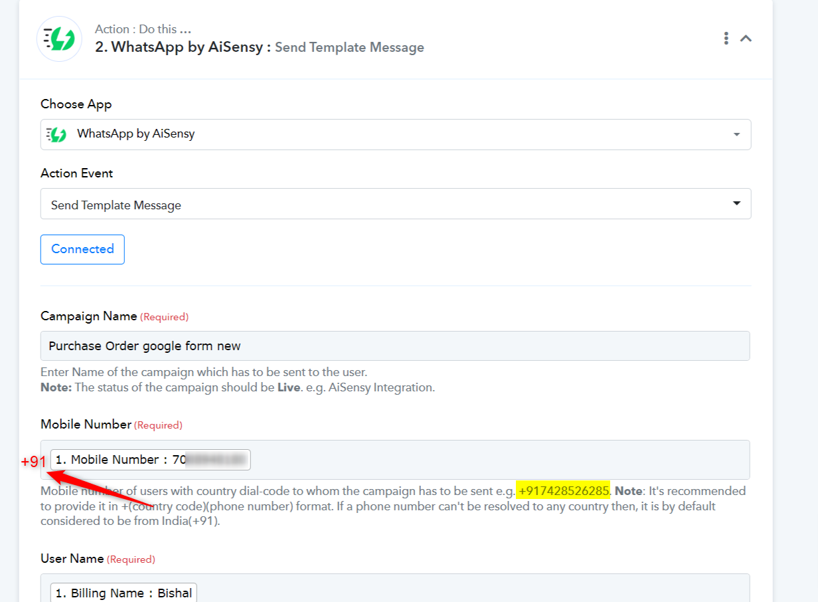The image size is (818, 602).
Task: Select the '1. Mobile Number' mapped tag
Action: (151, 460)
